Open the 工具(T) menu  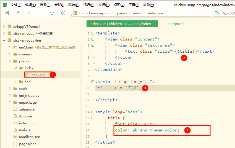[x=134, y=5]
